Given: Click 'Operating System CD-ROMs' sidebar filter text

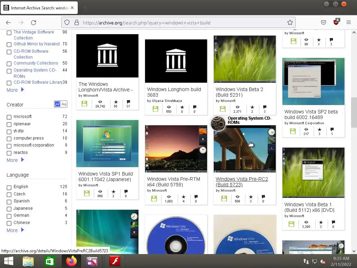Looking at the screenshot, I should (x=35, y=73).
